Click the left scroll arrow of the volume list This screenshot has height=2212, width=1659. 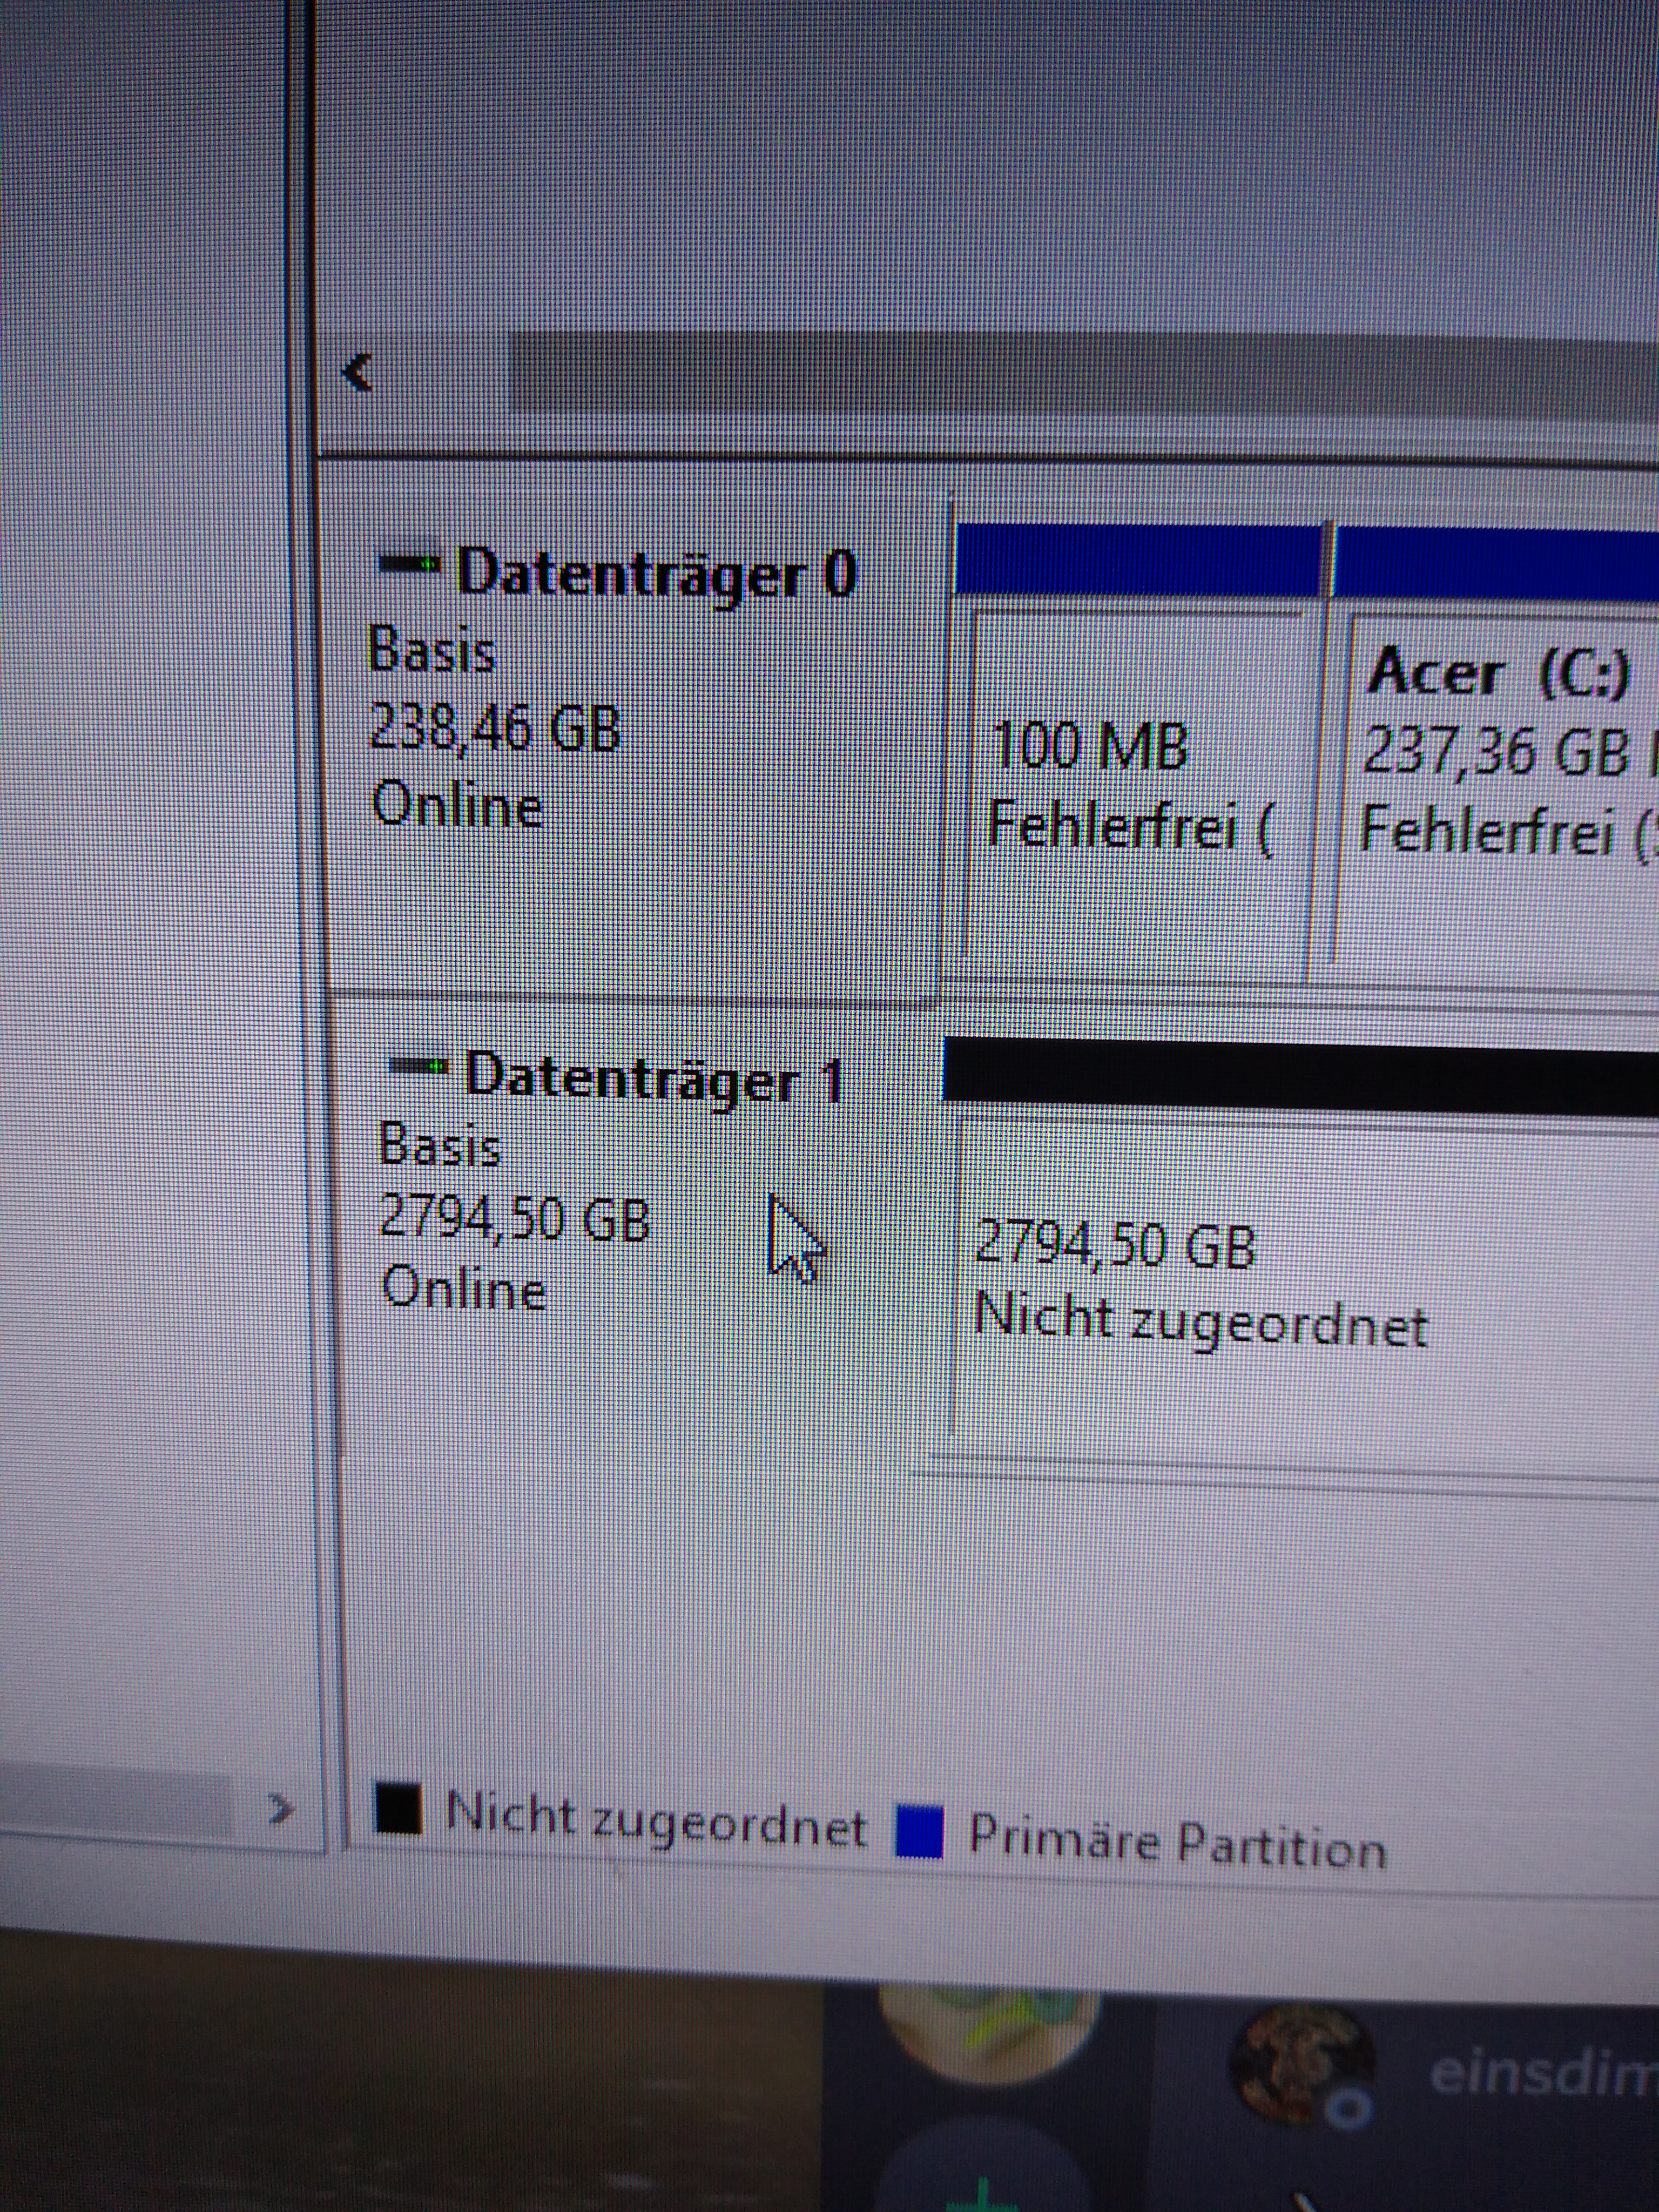click(x=357, y=373)
